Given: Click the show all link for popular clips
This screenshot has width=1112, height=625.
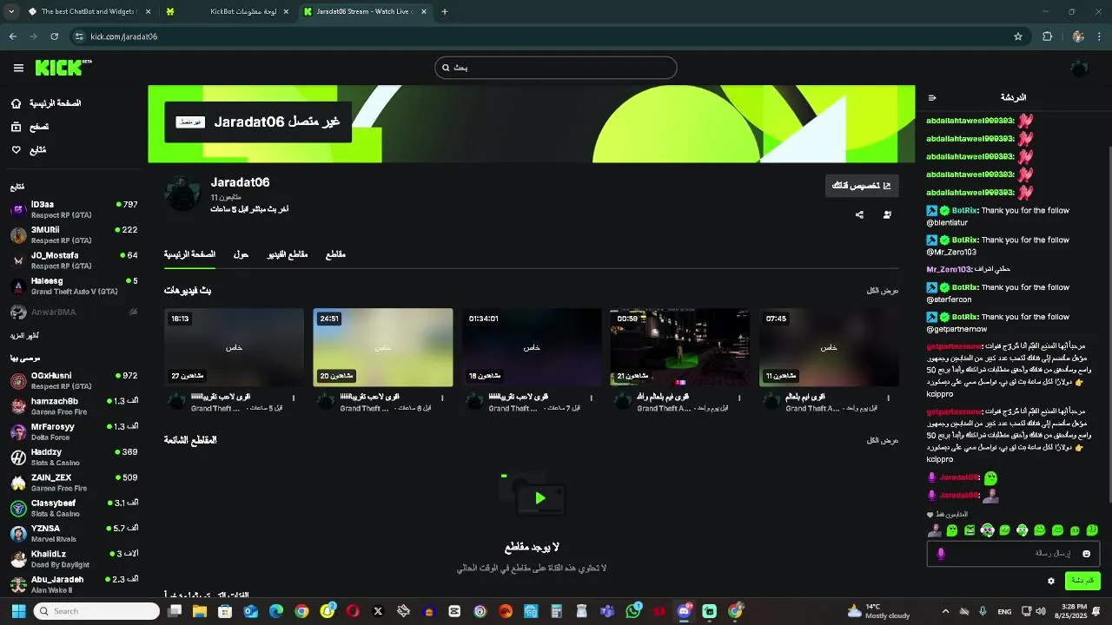Looking at the screenshot, I should pos(883,440).
